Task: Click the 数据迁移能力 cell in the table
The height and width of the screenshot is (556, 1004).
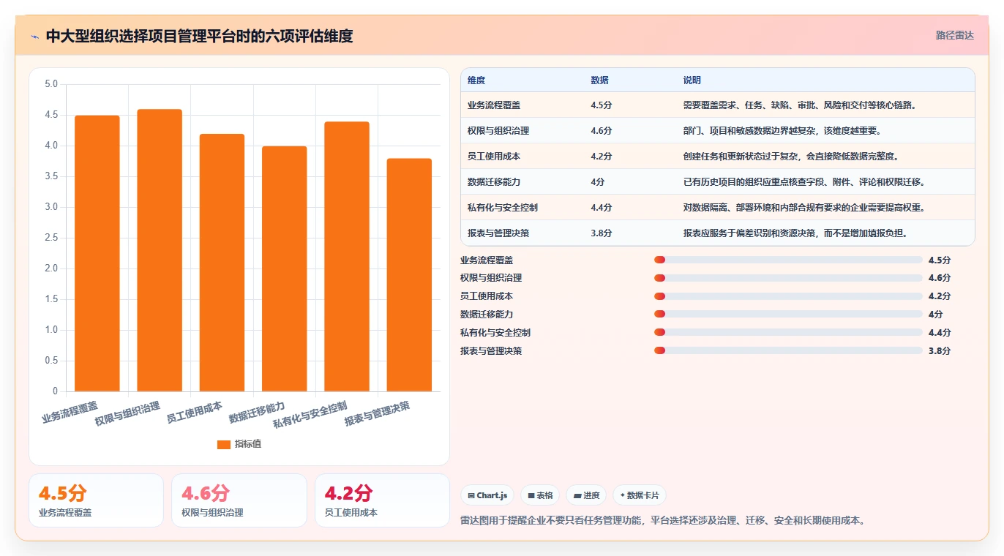Action: click(494, 182)
